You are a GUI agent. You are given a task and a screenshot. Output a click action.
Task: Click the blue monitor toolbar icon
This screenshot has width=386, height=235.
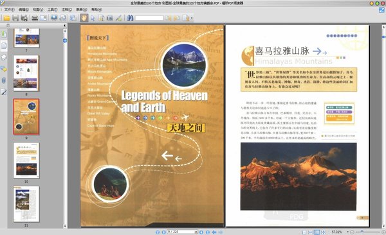pyautogui.click(x=54, y=18)
